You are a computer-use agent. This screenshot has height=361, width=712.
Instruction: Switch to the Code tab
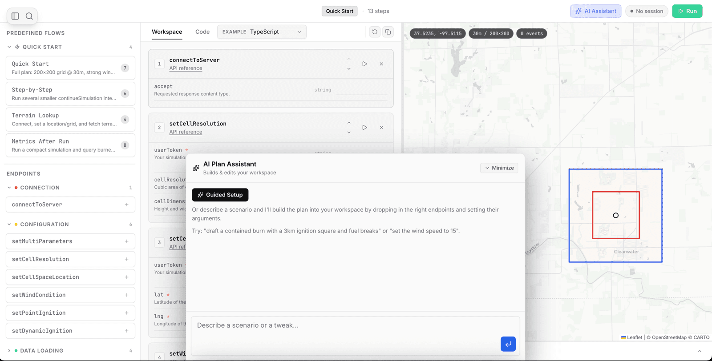(x=202, y=32)
